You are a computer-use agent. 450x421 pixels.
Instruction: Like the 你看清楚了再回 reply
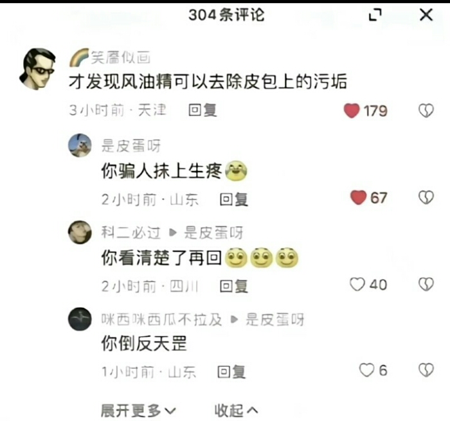[x=357, y=284]
